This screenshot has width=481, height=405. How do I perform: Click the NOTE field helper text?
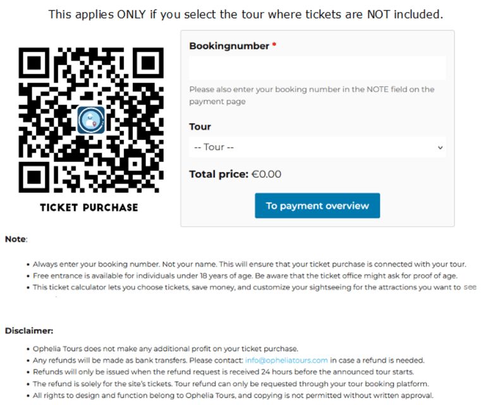[x=312, y=95]
